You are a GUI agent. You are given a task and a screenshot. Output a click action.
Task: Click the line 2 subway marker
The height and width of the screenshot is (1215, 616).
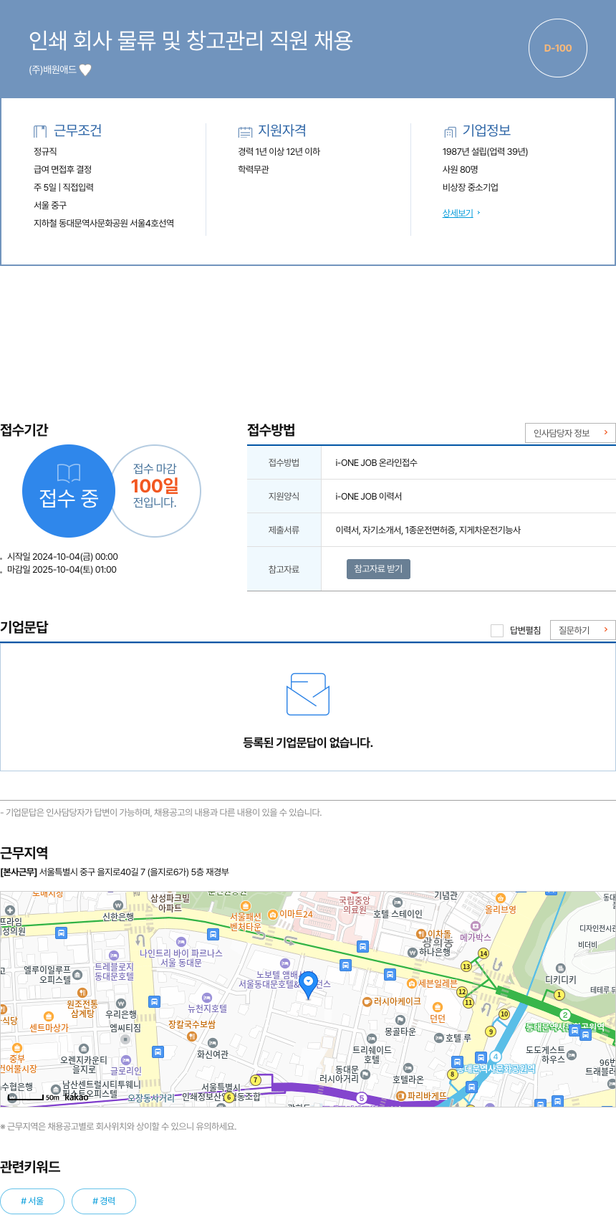[x=564, y=1014]
